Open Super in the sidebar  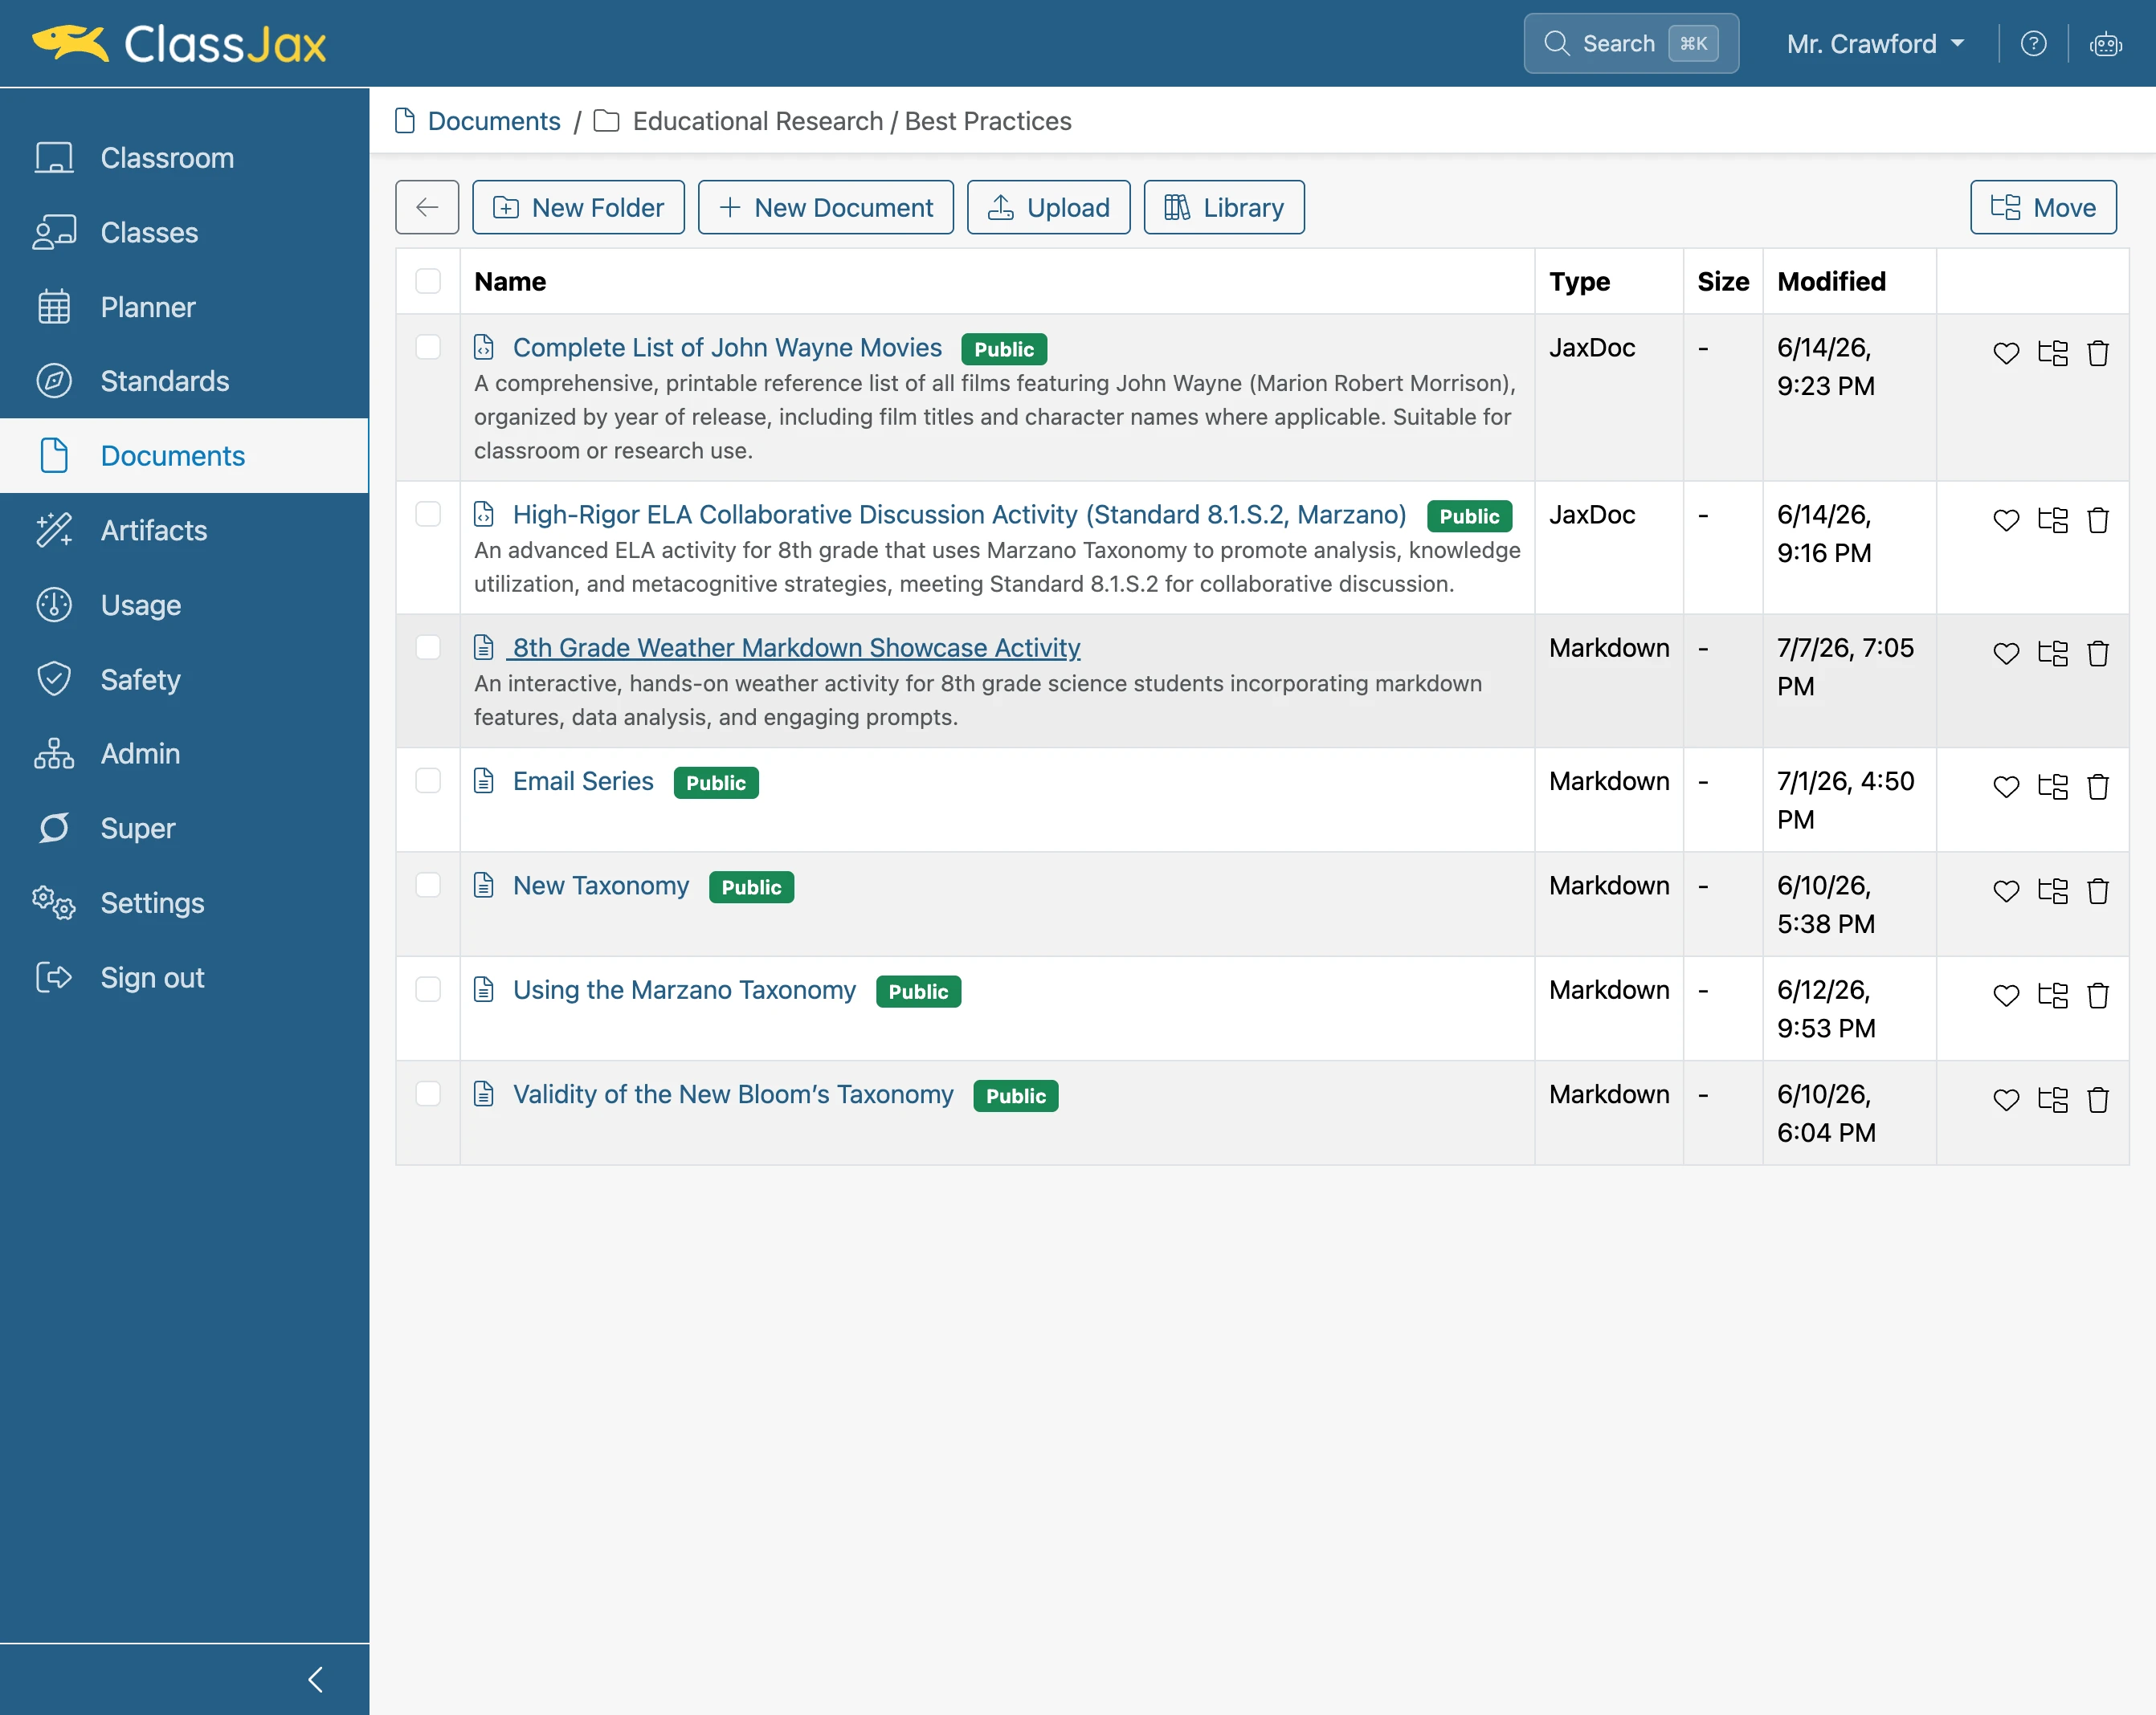[x=184, y=829]
